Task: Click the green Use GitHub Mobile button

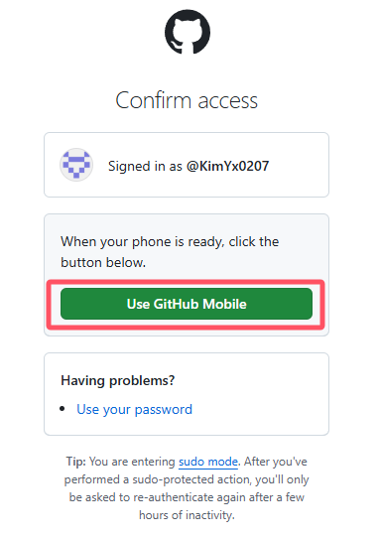Action: [187, 304]
